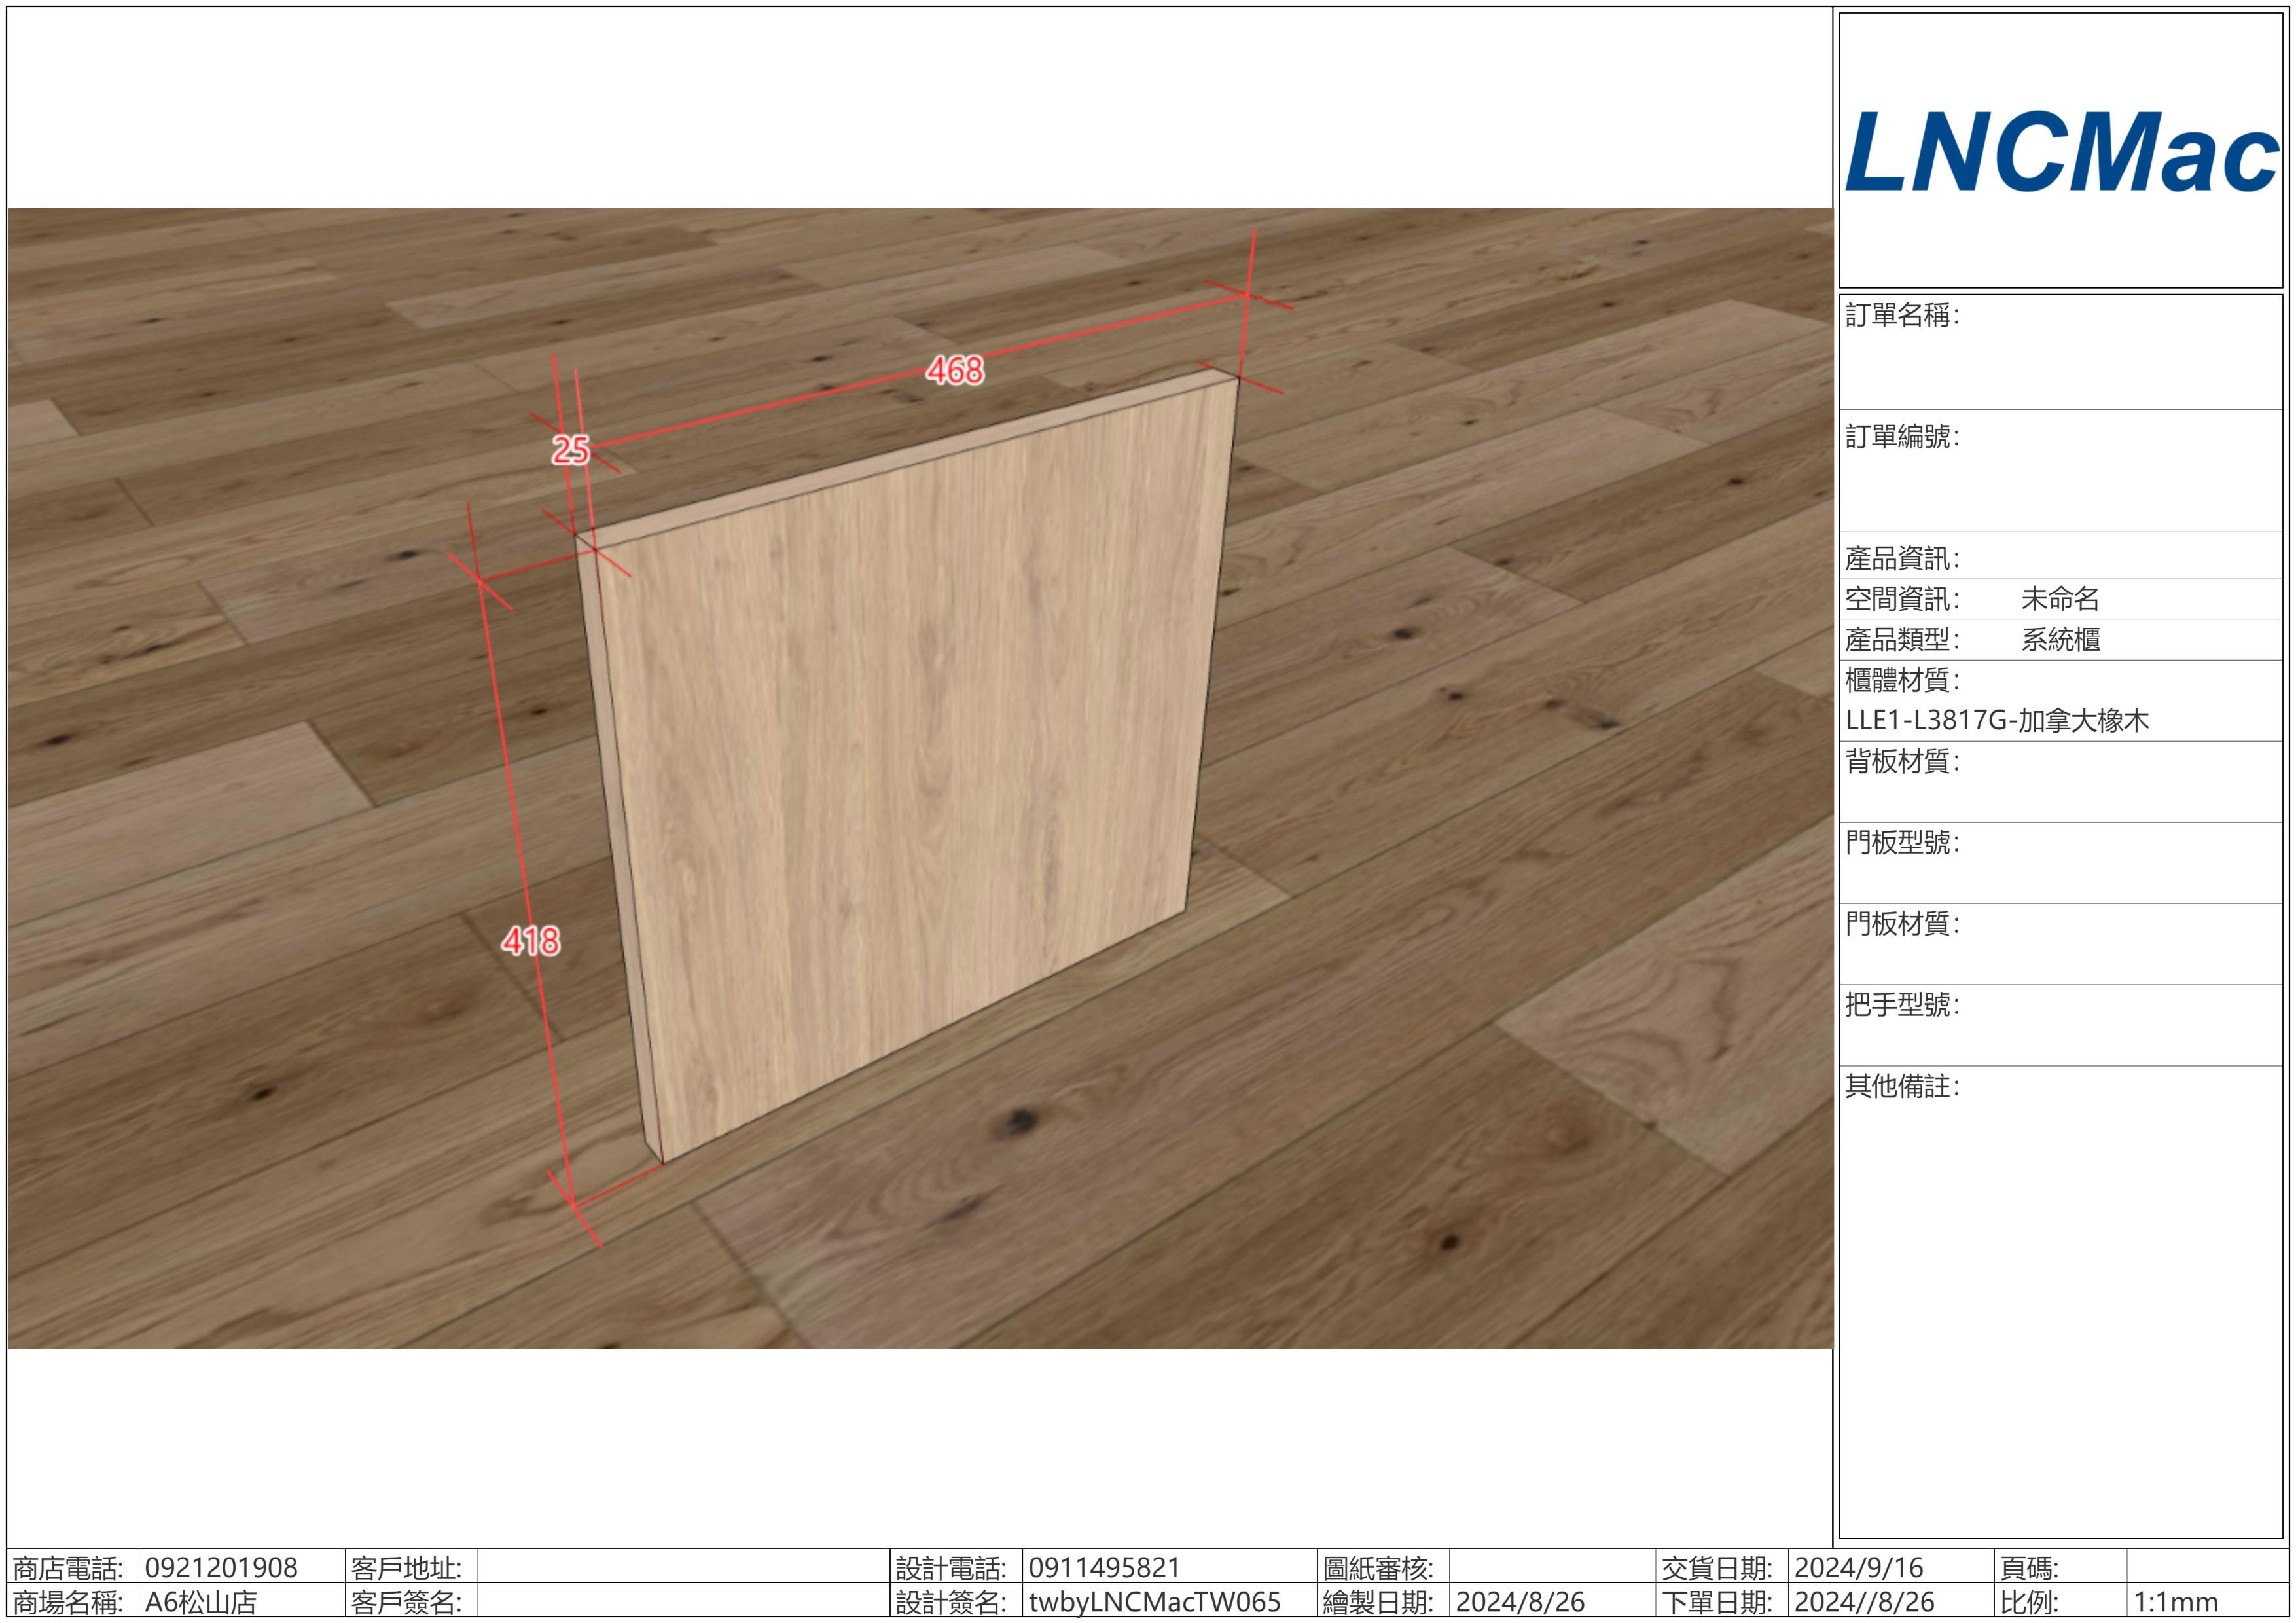Viewport: 2296px width, 1623px height.
Task: Click the 下單日期 label
Action: [x=1717, y=1602]
